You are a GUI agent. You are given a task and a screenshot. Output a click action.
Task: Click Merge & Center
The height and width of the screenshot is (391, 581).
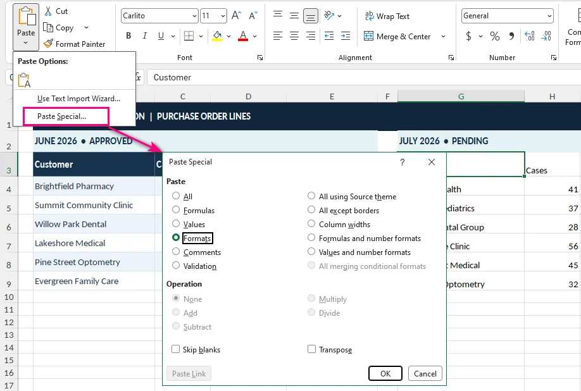click(x=397, y=36)
